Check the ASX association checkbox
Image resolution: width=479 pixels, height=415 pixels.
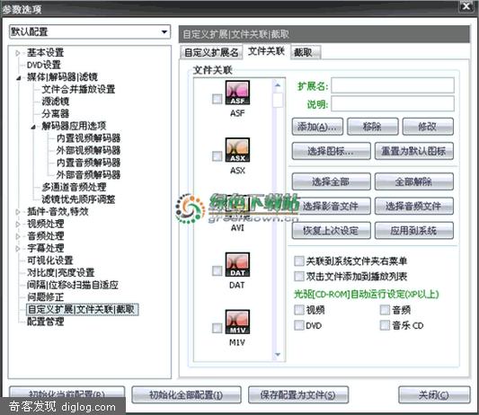(x=217, y=156)
